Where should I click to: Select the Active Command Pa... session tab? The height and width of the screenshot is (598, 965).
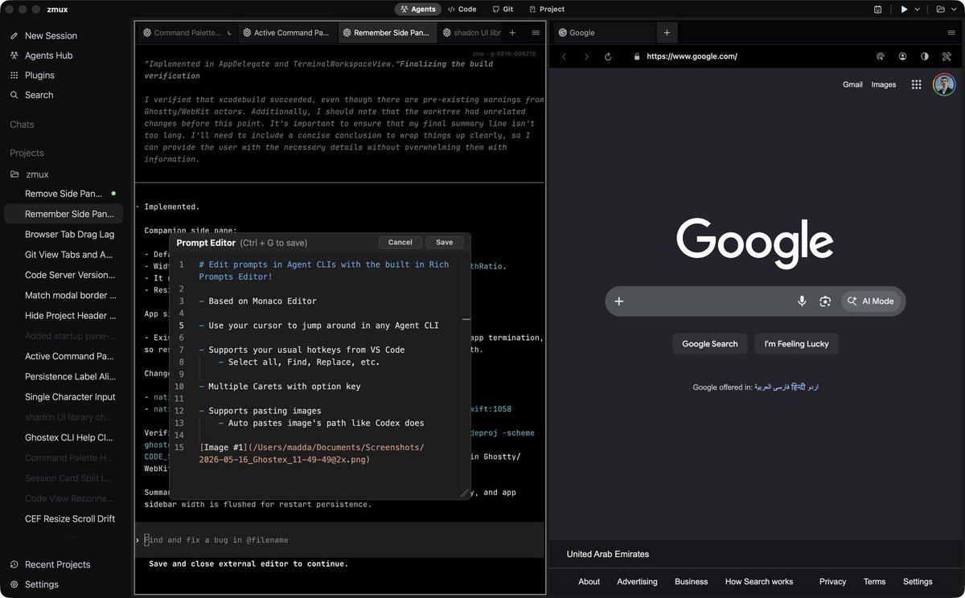(286, 33)
